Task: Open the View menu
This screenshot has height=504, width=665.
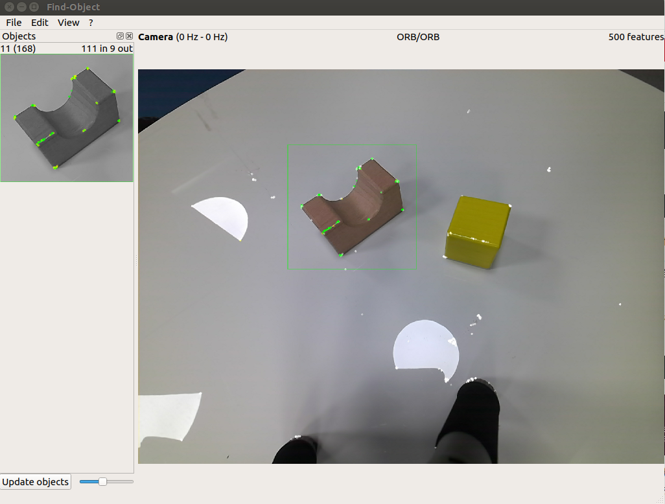Action: pyautogui.click(x=68, y=23)
